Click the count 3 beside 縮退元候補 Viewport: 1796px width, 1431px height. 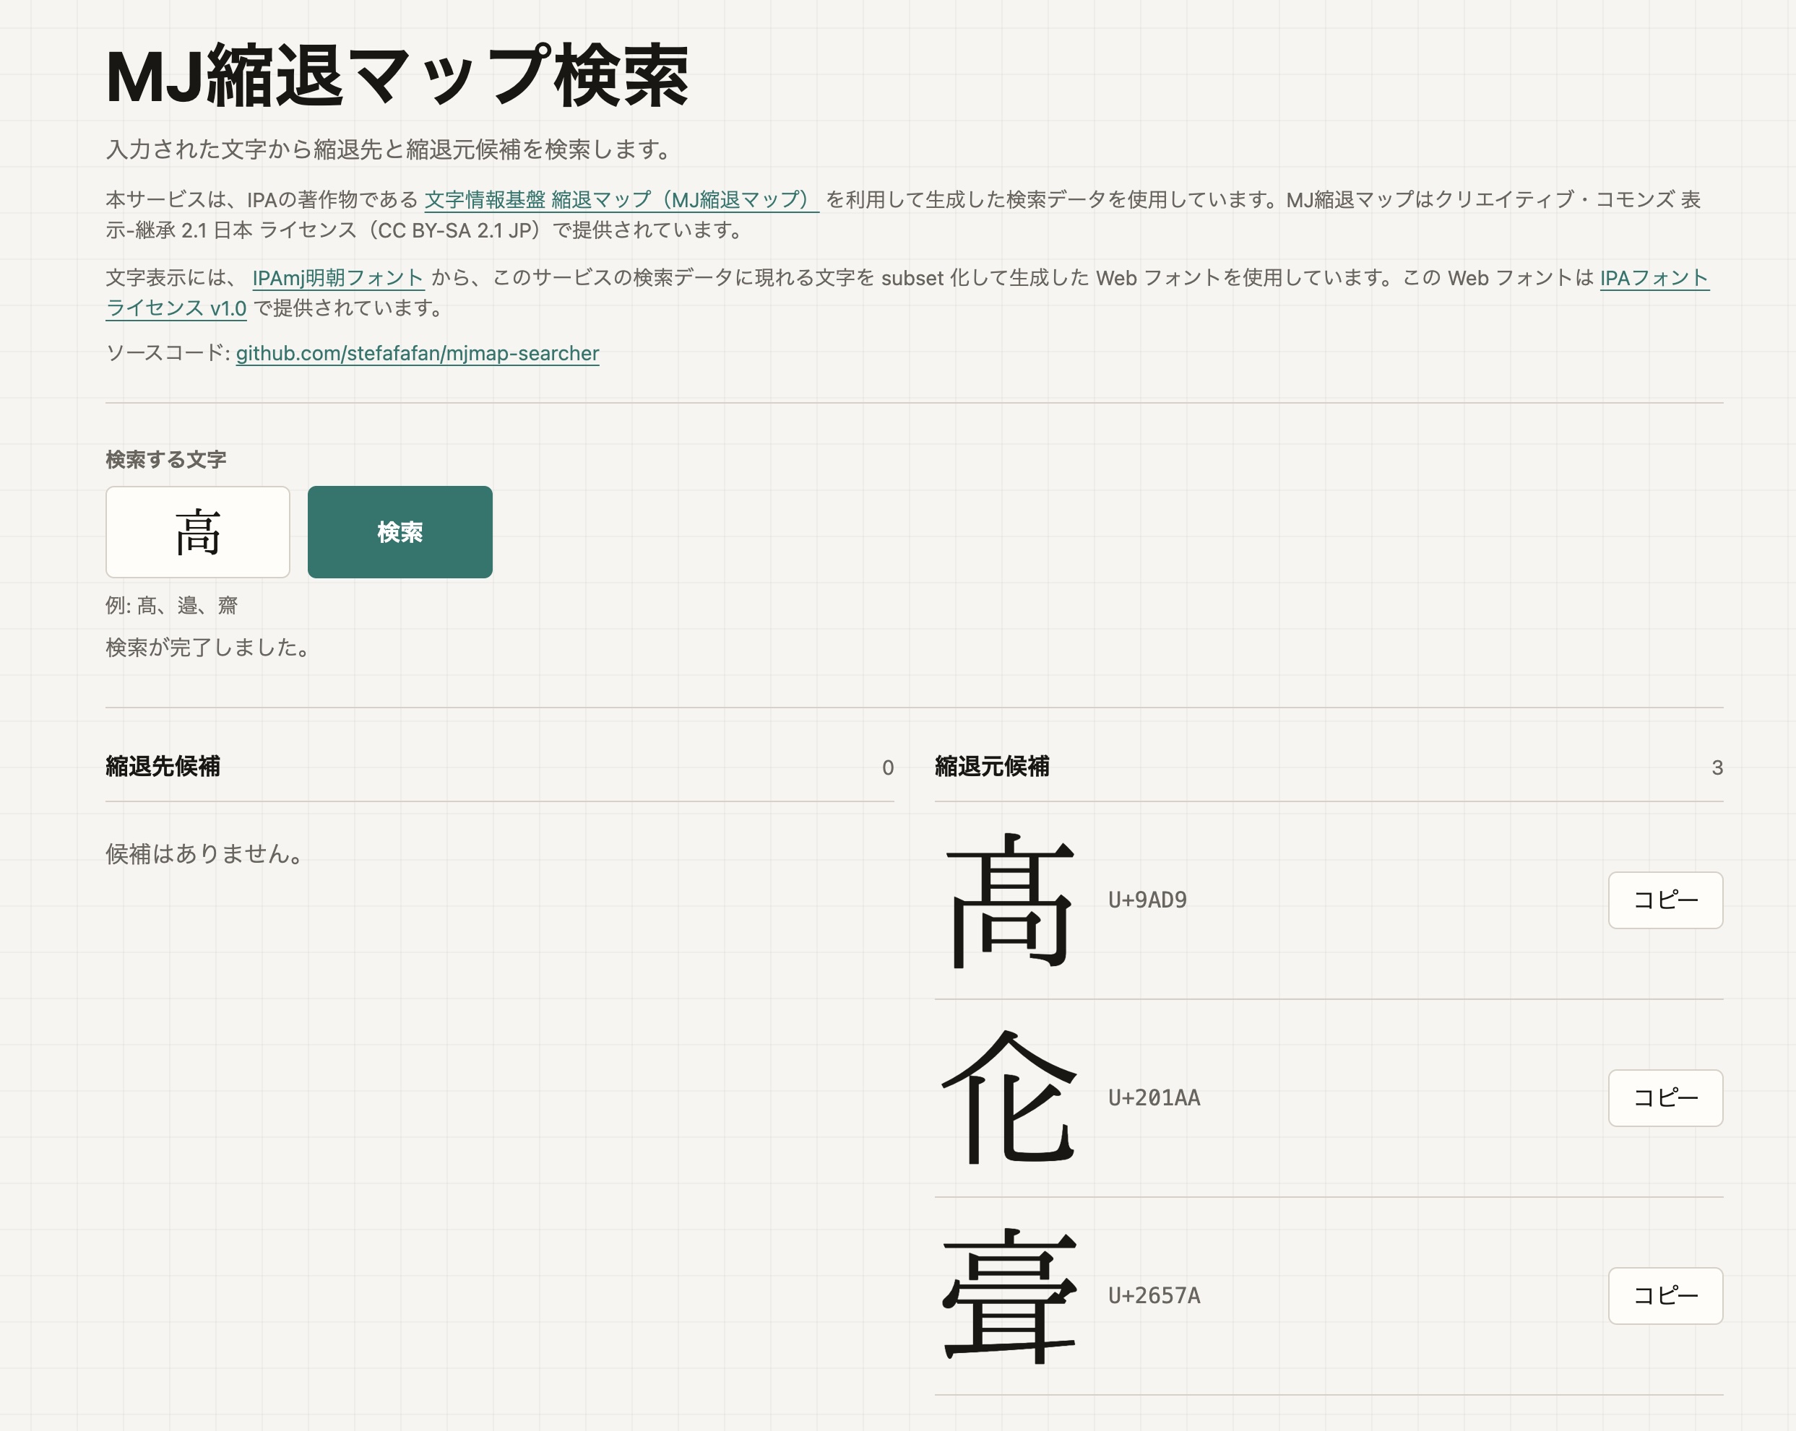(1717, 767)
